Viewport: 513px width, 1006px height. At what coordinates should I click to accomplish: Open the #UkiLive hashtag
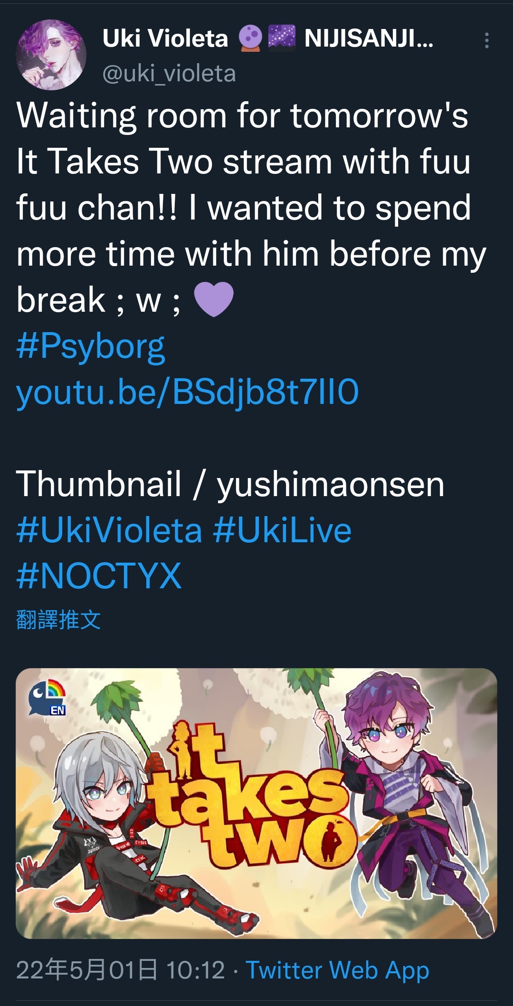[283, 530]
